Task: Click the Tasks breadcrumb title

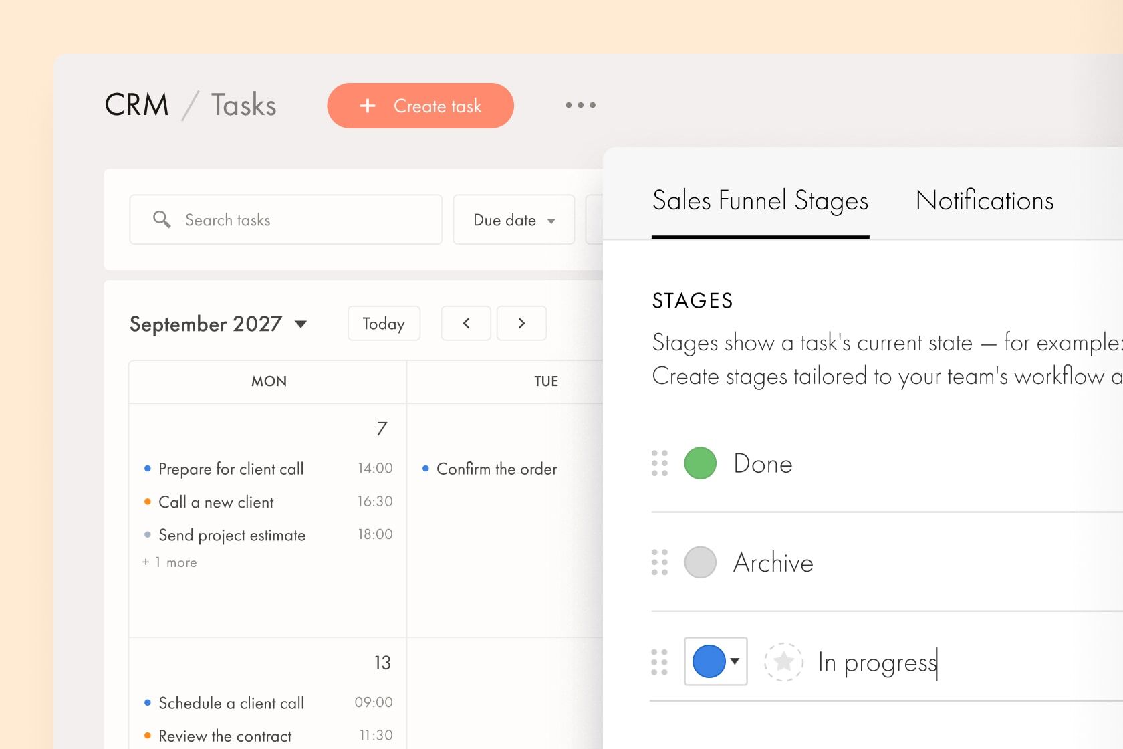Action: (244, 105)
